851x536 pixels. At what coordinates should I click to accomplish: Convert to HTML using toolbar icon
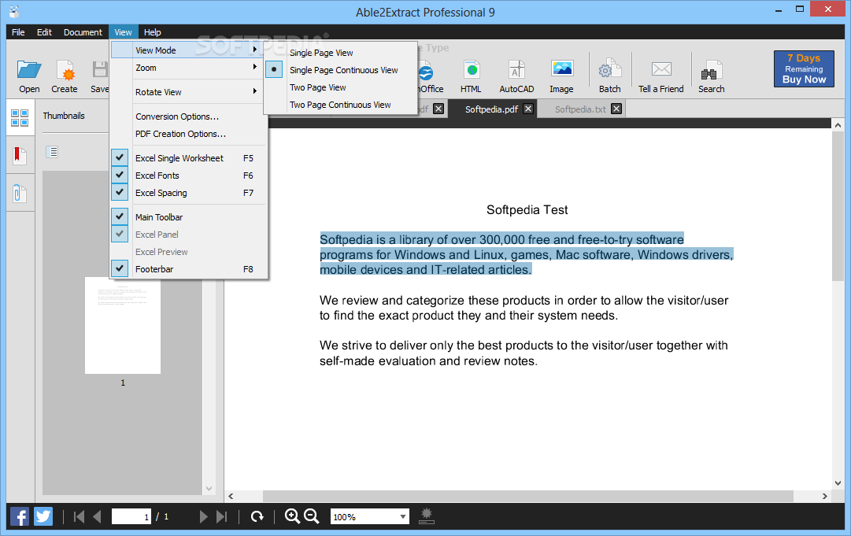pos(471,69)
